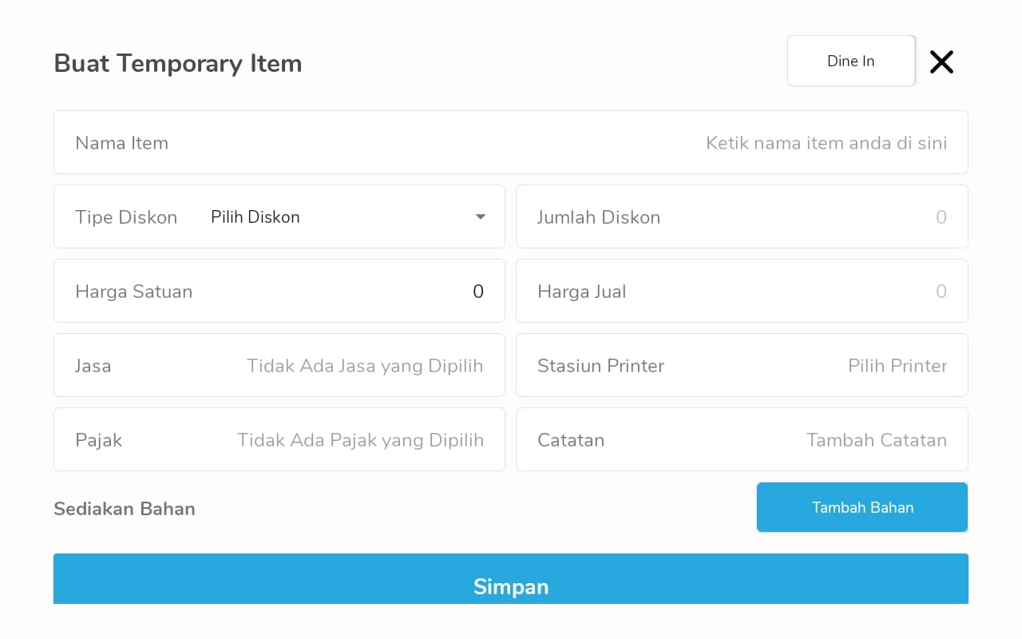Select the Harga Jual field

point(742,291)
